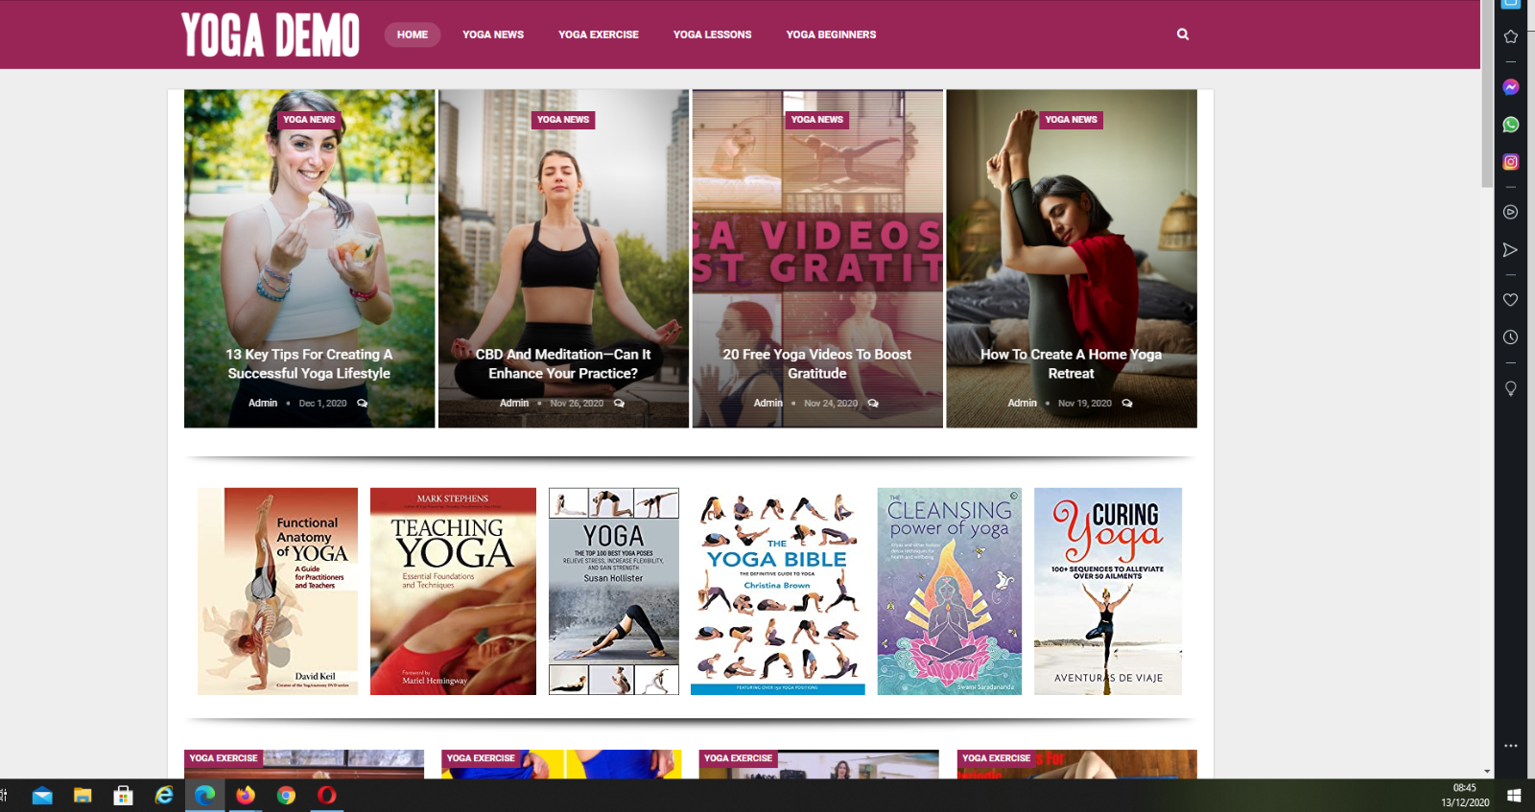Open WhatsApp in the browser sidebar
Image resolution: width=1535 pixels, height=812 pixels.
[1511, 125]
